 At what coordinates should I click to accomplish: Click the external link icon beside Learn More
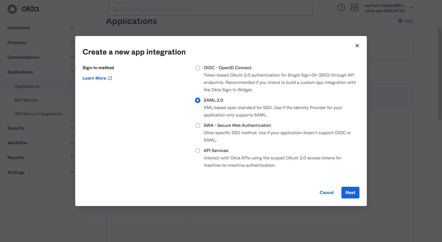pyautogui.click(x=110, y=78)
